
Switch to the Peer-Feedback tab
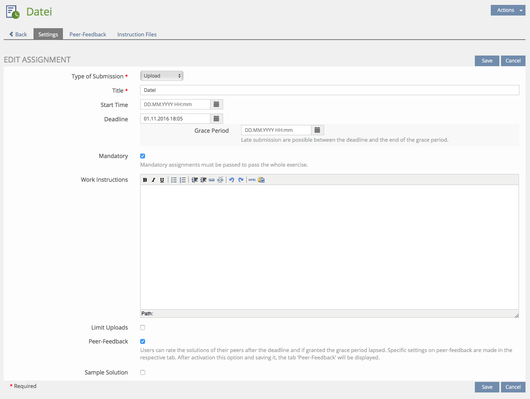click(87, 34)
